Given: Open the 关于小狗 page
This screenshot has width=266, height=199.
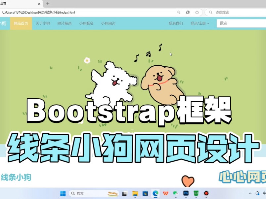Looking at the screenshot, I should [43, 23].
